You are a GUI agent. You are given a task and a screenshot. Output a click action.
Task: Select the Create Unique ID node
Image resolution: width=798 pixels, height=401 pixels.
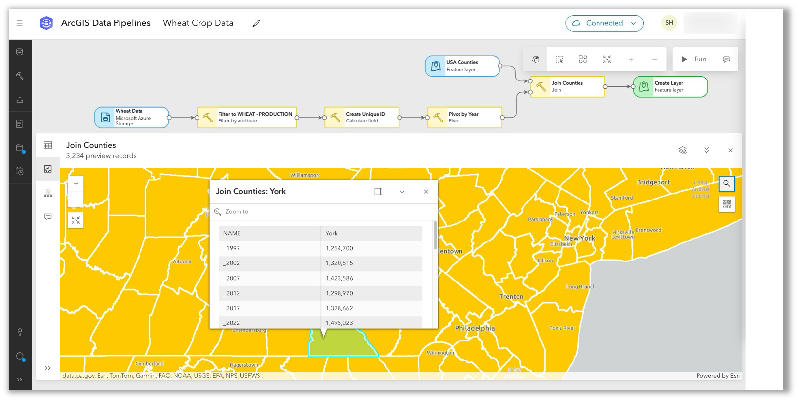tap(362, 118)
